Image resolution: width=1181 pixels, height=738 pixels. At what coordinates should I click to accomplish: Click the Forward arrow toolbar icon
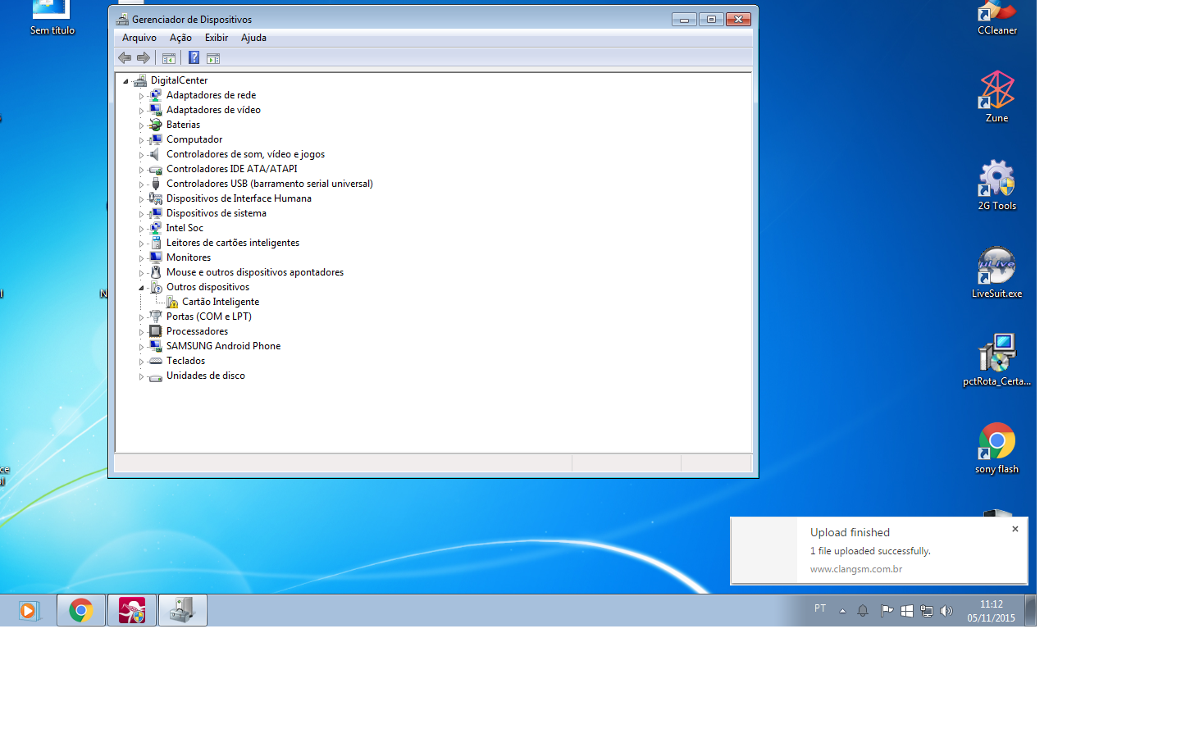(144, 57)
